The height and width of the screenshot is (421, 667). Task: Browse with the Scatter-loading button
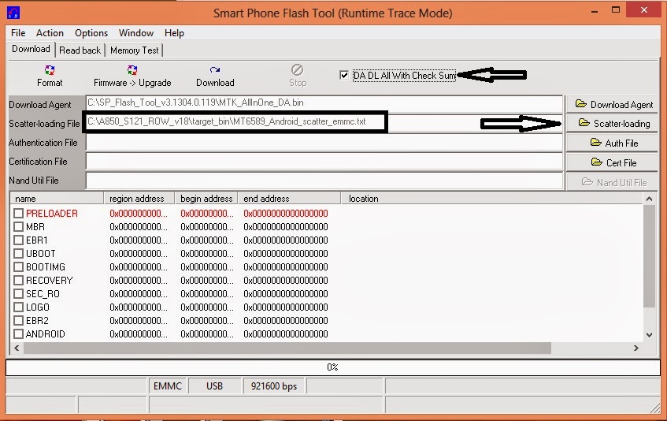[x=612, y=124]
